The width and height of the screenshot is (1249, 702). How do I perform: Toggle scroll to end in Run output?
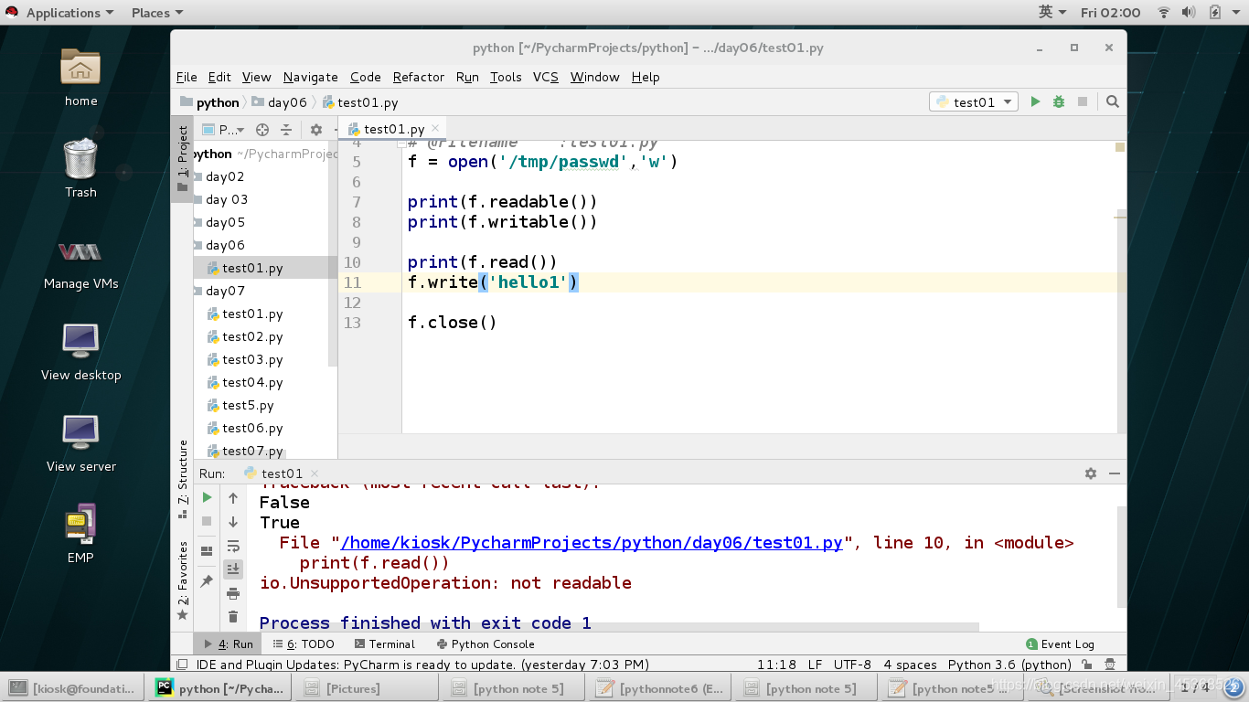point(233,569)
